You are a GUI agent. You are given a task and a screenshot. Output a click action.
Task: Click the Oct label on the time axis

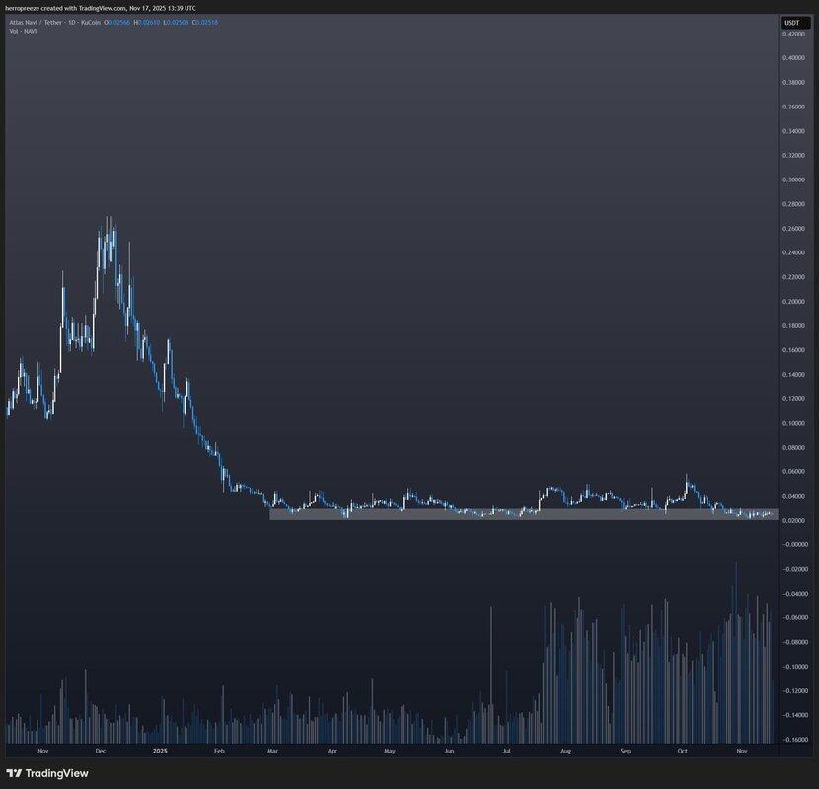[x=682, y=751]
